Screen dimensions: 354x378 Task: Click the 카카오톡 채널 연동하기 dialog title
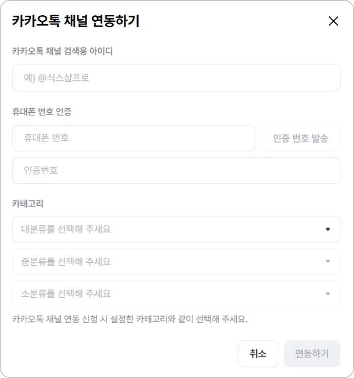[x=76, y=21]
